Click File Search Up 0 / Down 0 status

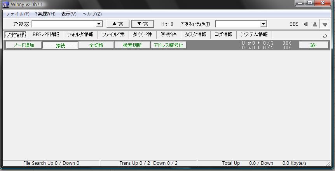coord(51,163)
